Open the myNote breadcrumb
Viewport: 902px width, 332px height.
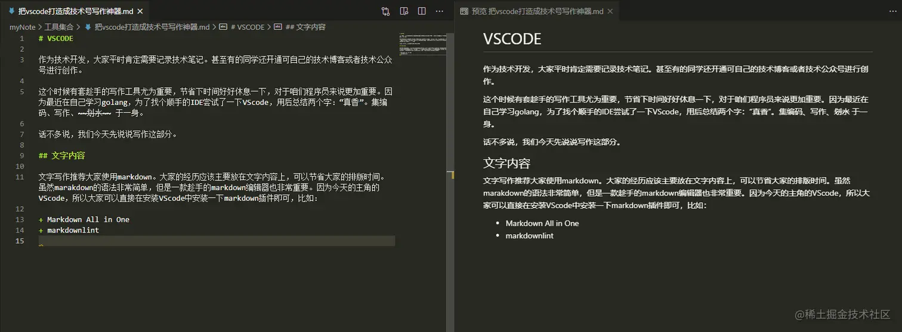pos(23,27)
